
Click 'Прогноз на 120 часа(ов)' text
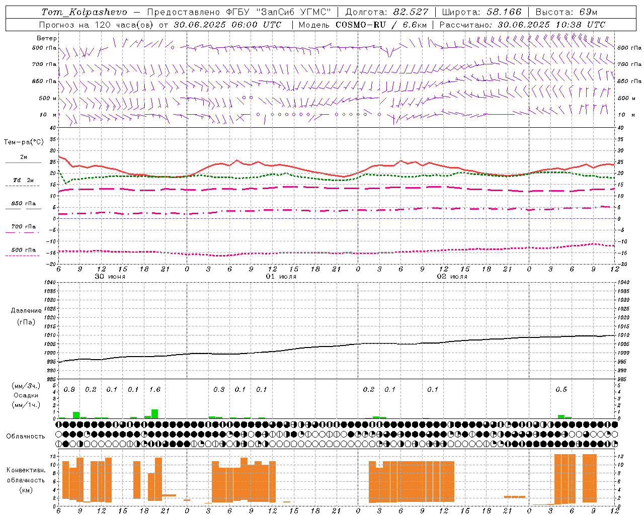pyautogui.click(x=97, y=25)
